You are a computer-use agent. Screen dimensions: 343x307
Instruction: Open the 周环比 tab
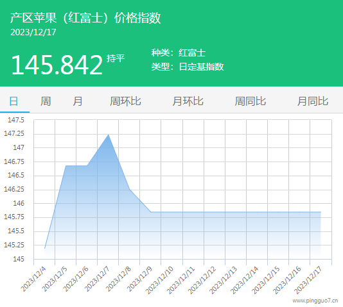(x=125, y=101)
